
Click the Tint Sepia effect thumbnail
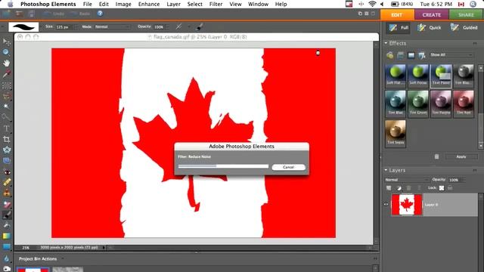point(396,134)
